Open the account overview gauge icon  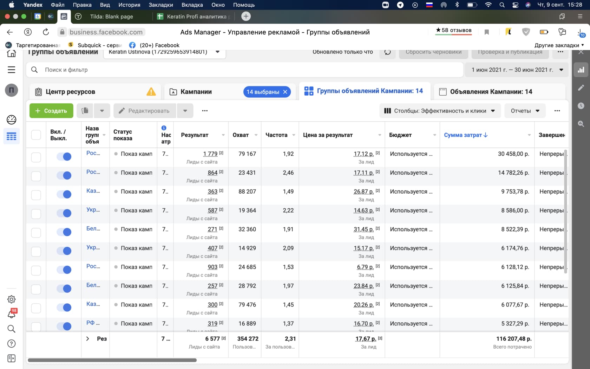coord(12,120)
